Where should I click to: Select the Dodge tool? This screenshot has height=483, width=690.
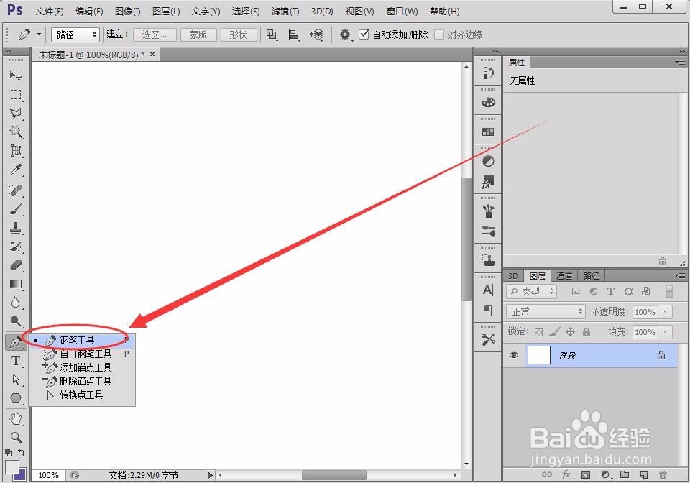pyautogui.click(x=16, y=321)
